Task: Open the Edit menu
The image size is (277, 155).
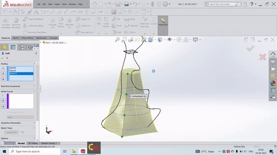Action: 44,4
